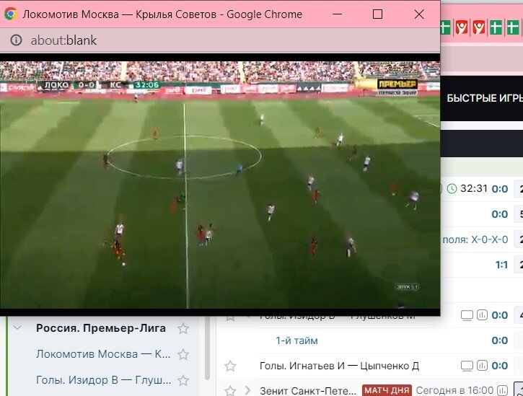This screenshot has width=523, height=396.
Task: Favorite the Голы. Игнатьев И event star
Action: (230, 366)
